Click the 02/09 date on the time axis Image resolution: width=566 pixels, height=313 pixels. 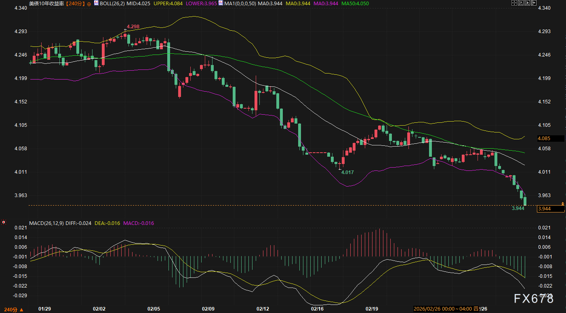[x=208, y=309]
